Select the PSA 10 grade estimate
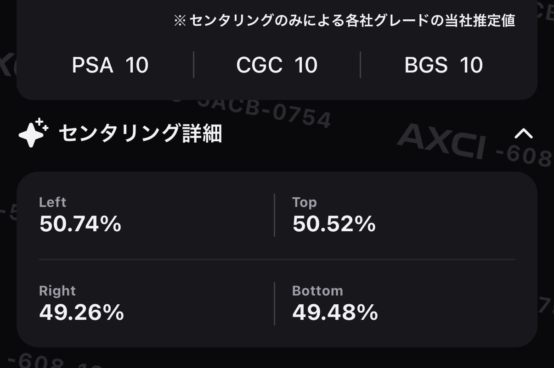Image resolution: width=554 pixels, height=368 pixels. click(110, 65)
